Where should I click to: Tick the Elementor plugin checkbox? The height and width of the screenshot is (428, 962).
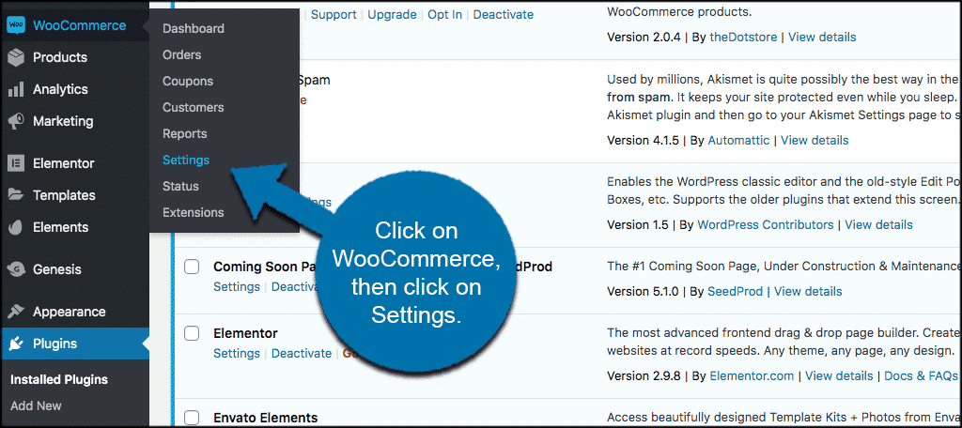coord(192,333)
